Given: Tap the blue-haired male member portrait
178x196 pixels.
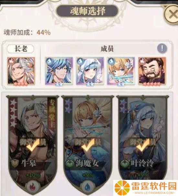Looking at the screenshot, I should 59,71.
